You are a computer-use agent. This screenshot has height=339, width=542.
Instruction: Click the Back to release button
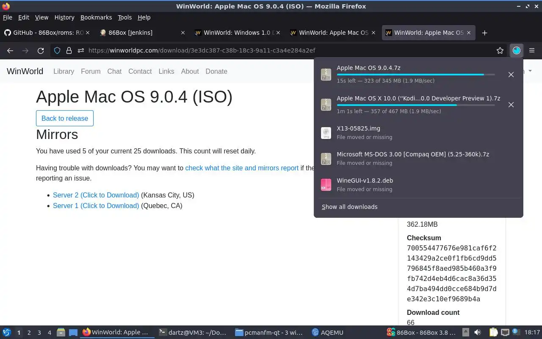(65, 118)
